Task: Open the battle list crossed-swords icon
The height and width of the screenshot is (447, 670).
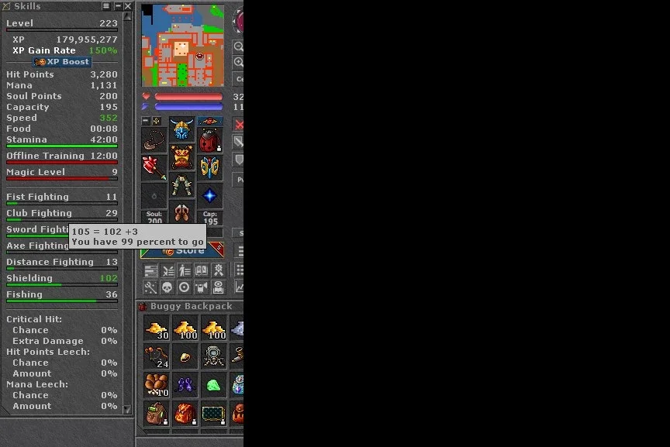Action: tap(167, 270)
